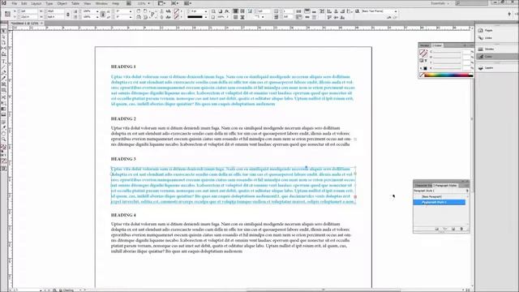Screen dimensions: 519x292
Task: Select Paragraph Style 1 in styles list
Action: coord(439,202)
